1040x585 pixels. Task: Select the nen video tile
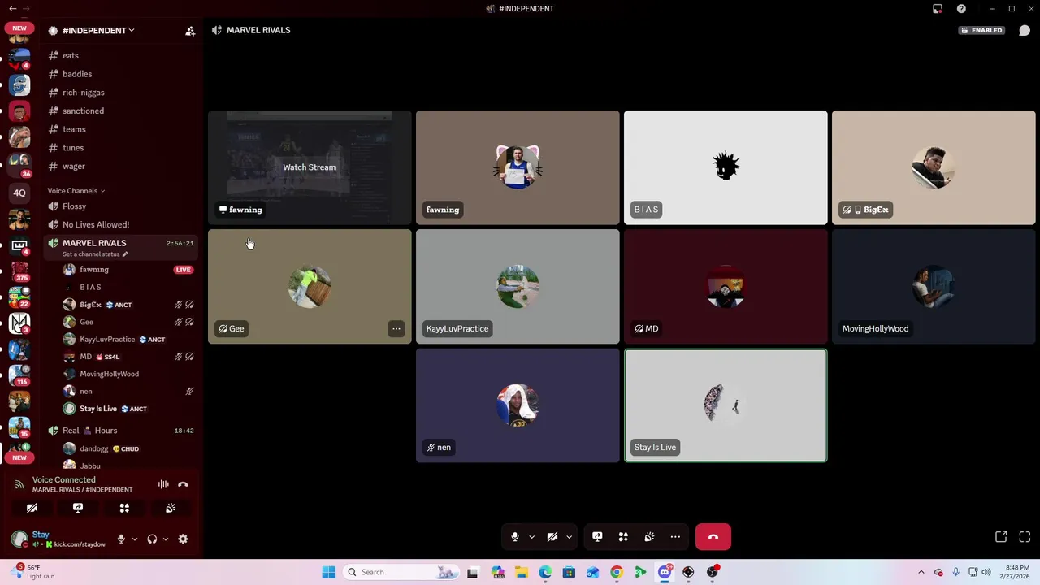point(518,405)
